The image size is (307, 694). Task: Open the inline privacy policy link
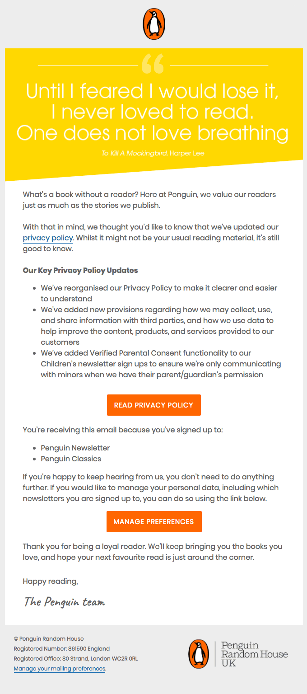(48, 238)
